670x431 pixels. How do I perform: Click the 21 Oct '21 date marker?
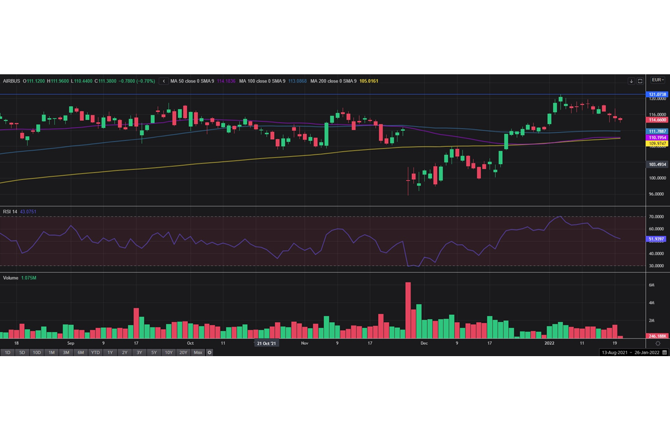click(266, 343)
